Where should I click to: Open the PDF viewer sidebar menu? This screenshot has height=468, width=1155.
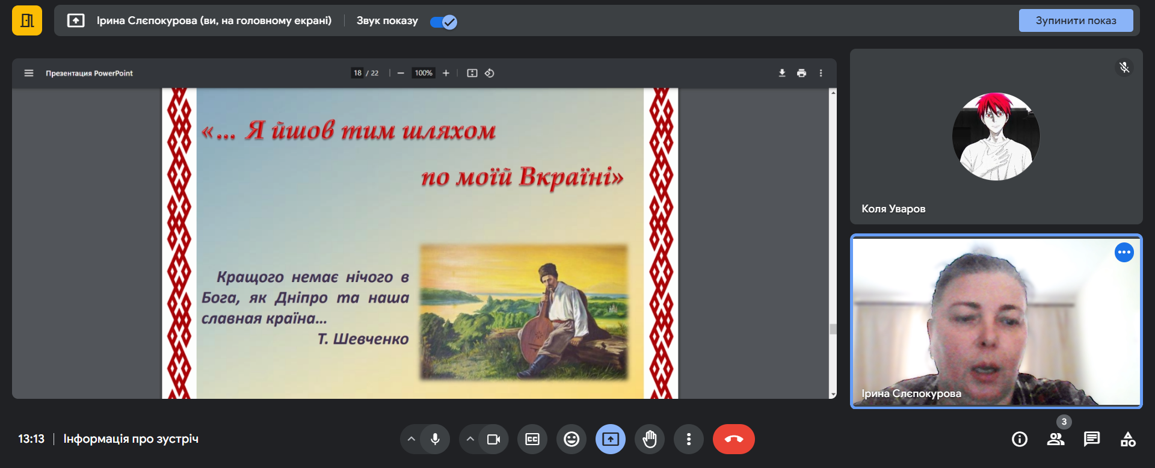point(28,73)
